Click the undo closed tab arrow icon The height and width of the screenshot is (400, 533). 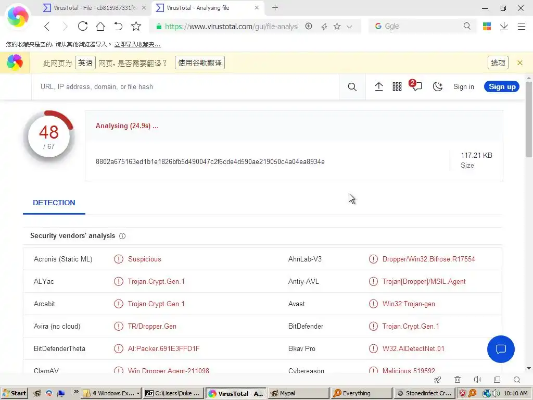coord(118,26)
